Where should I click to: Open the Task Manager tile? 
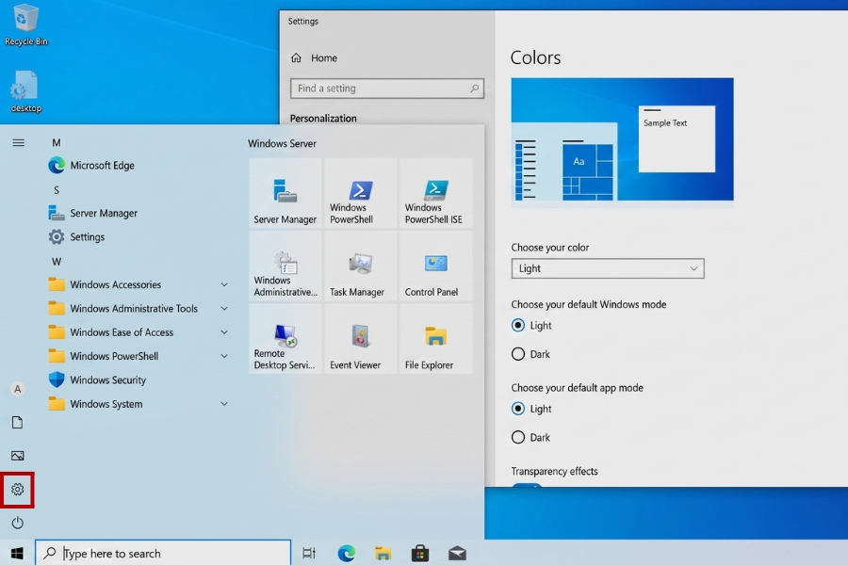click(x=360, y=266)
